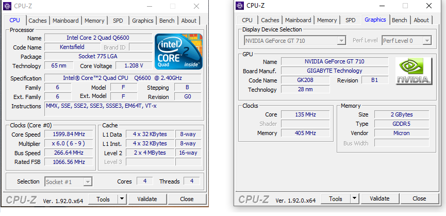Open the Caches tab in left window
The image size is (446, 216).
pyautogui.click(x=38, y=21)
